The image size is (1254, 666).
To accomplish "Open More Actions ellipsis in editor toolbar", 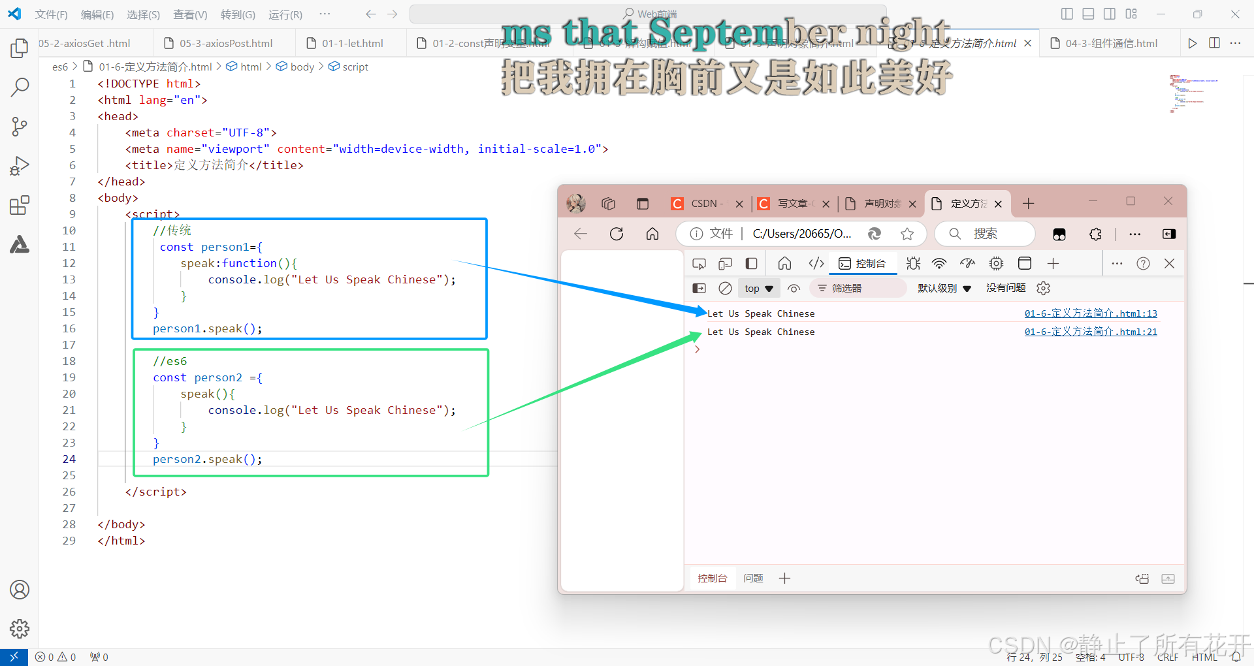I will [x=1235, y=43].
